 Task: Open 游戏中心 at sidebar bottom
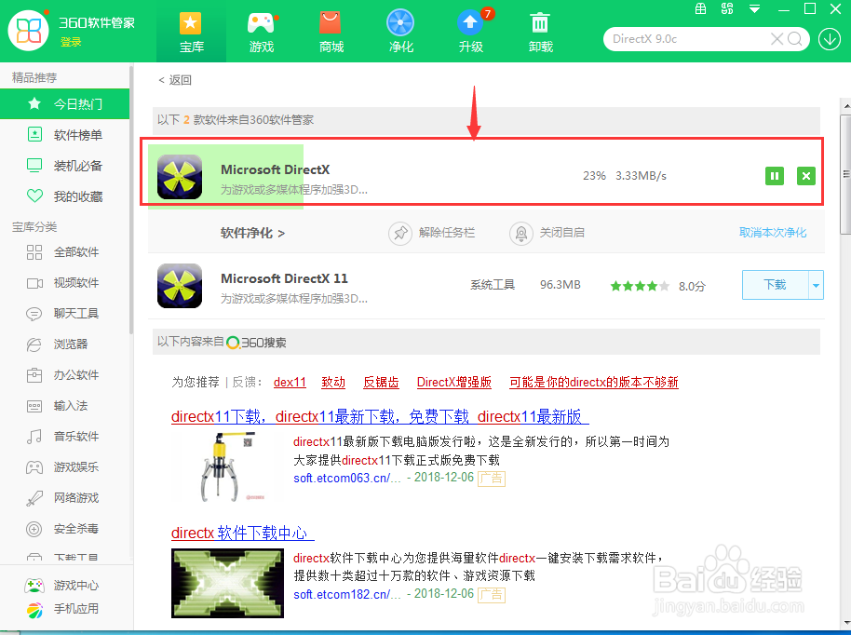pos(64,585)
